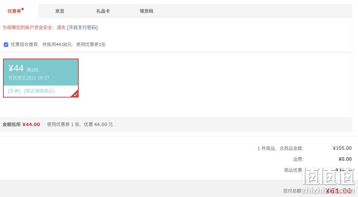Click the 东券 label on coupon

[14, 91]
